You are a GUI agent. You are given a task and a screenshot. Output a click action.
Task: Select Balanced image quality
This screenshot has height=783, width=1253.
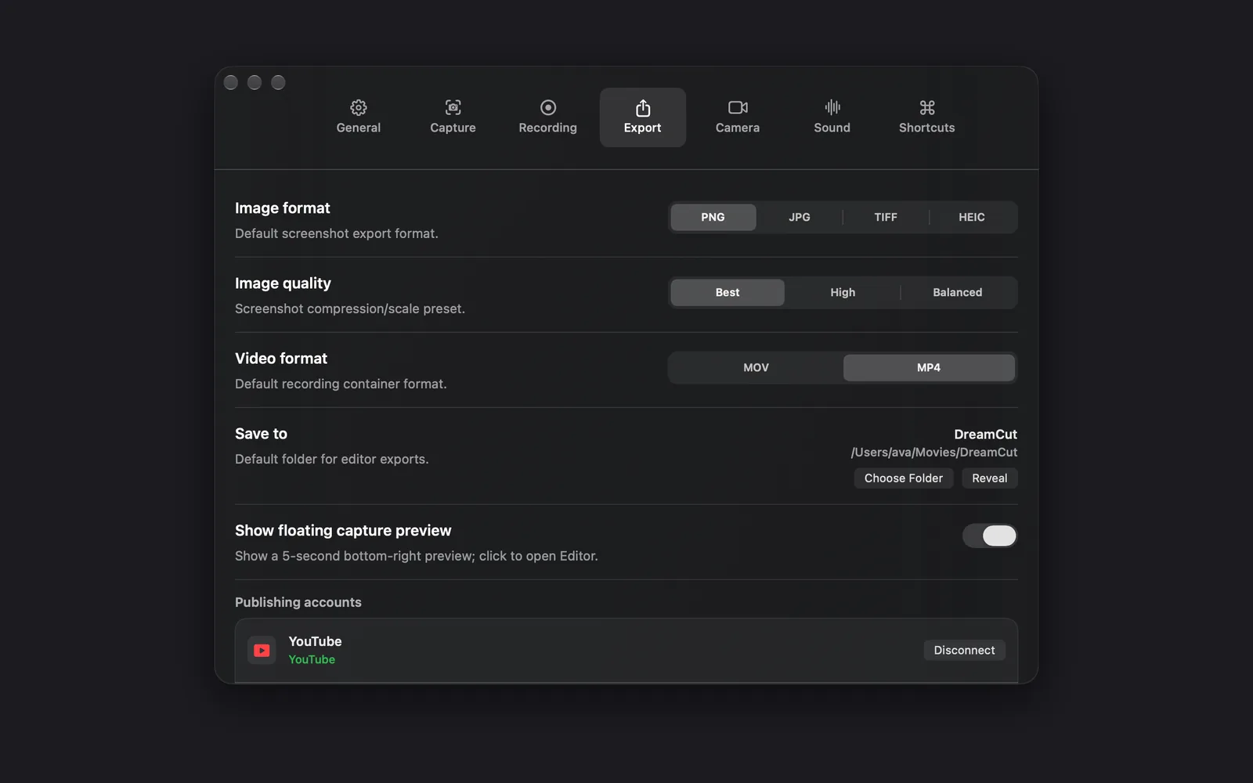(957, 292)
